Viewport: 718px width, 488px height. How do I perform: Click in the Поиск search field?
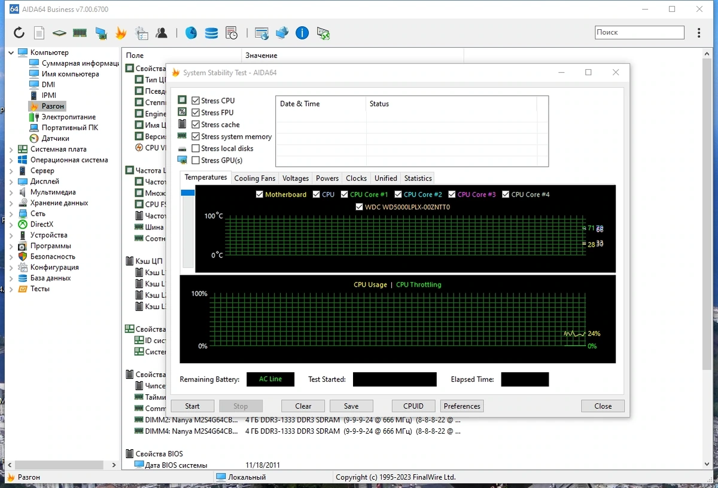[640, 32]
